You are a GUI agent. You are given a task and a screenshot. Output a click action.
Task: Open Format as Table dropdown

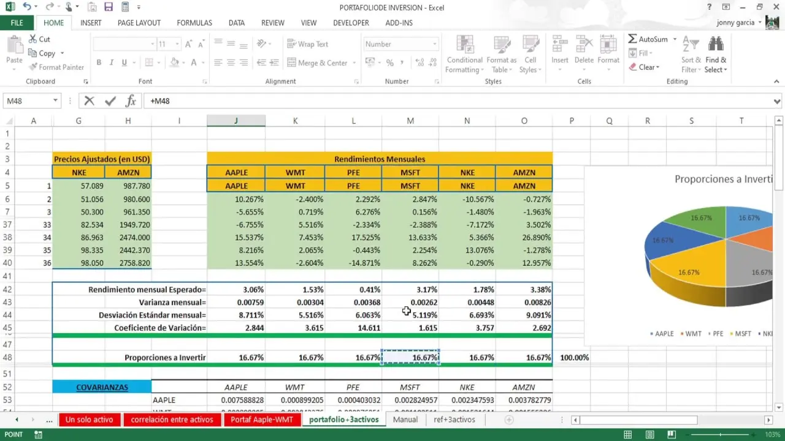502,55
